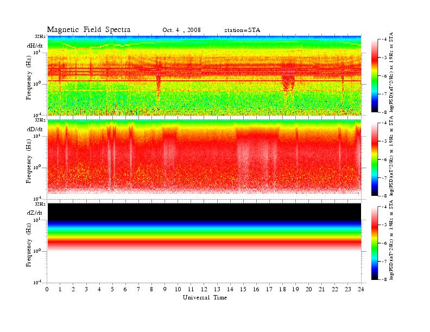This screenshot has height=332, width=430.
Task: Click the -4 tick on the dH/dt colorbar
Action: click(x=384, y=40)
